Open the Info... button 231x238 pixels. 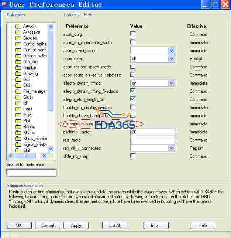pyautogui.click(x=156, y=225)
